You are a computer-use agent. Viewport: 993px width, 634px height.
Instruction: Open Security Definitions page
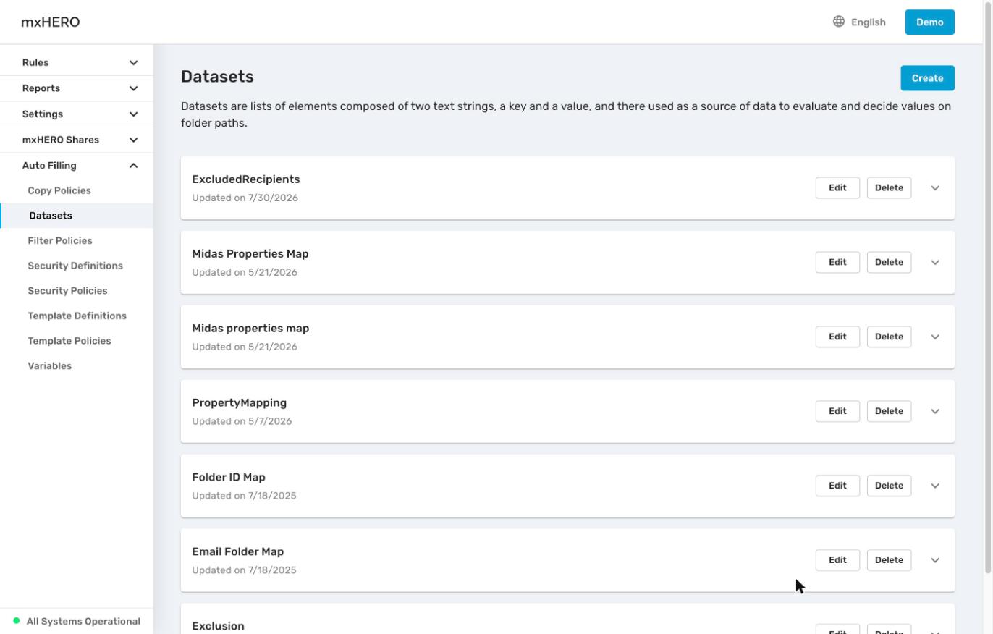(x=76, y=266)
